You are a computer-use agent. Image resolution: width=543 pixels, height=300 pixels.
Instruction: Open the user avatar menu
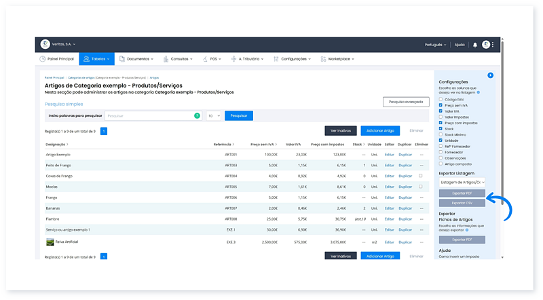[486, 45]
